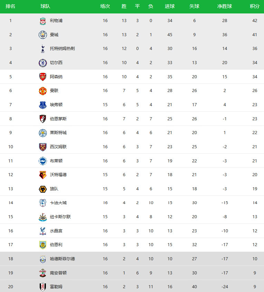Click the Watford club badge
The height and width of the screenshot is (292, 264).
click(42, 175)
